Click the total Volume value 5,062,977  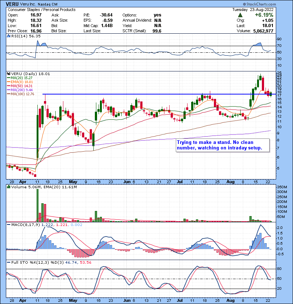click(x=263, y=31)
